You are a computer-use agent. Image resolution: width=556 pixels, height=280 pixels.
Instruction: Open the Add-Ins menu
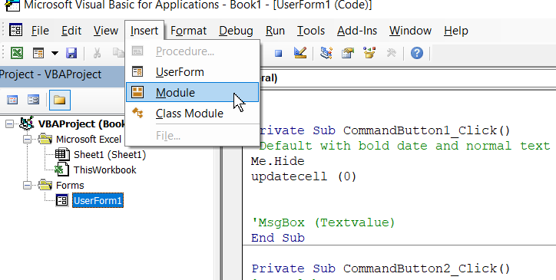point(357,31)
